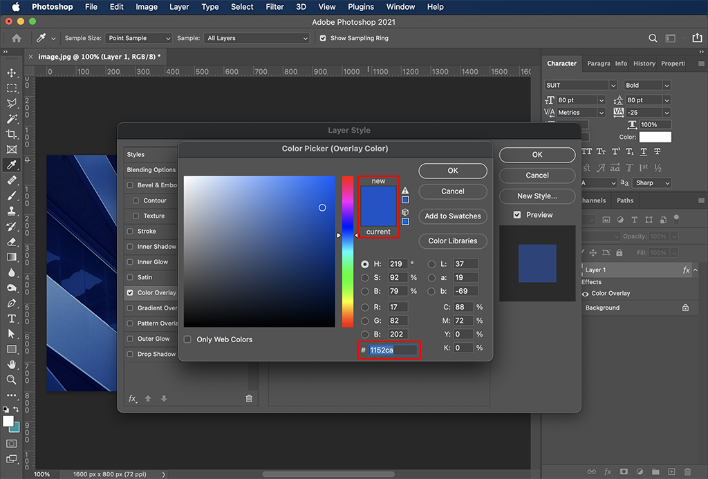The image size is (708, 479).
Task: Select the Crop tool
Action: [x=12, y=134]
